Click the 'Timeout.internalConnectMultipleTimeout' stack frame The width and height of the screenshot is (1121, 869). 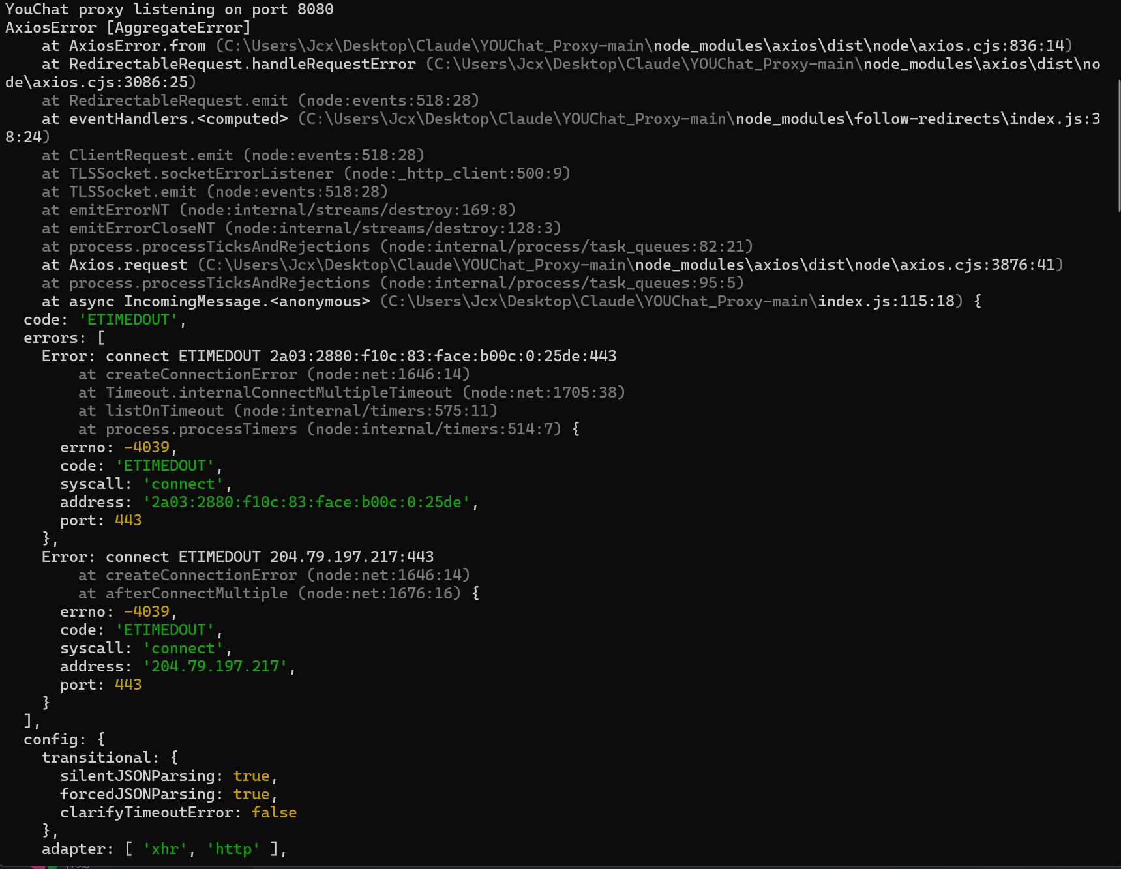pos(278,392)
